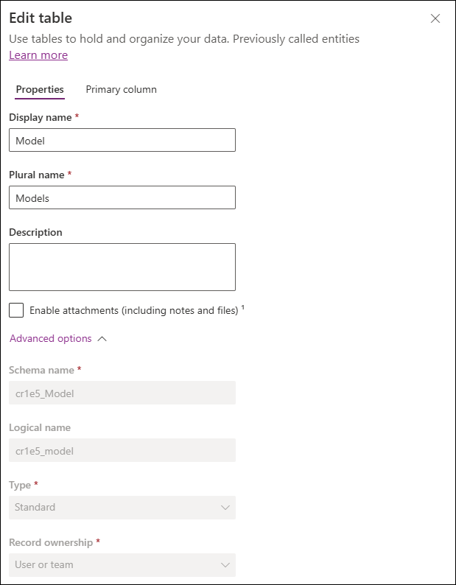The height and width of the screenshot is (585, 456).
Task: Collapse the Advanced options section label
Action: 51,338
